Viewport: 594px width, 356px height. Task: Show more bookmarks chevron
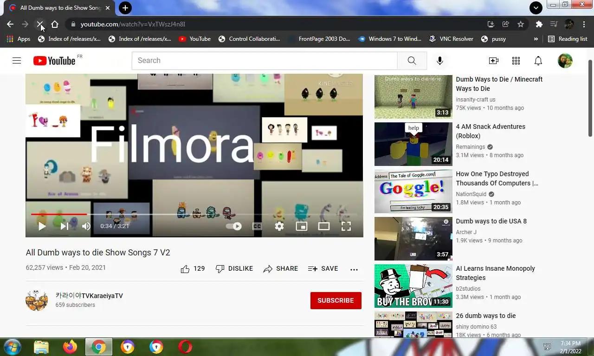point(536,39)
